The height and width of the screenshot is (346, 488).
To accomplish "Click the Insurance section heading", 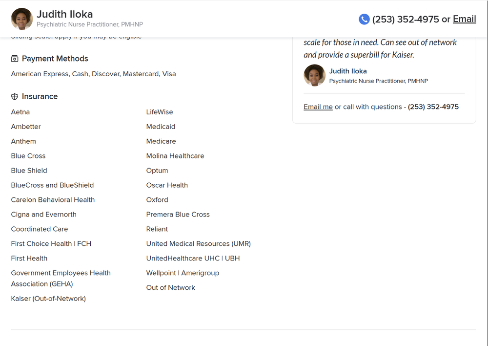I will [40, 97].
